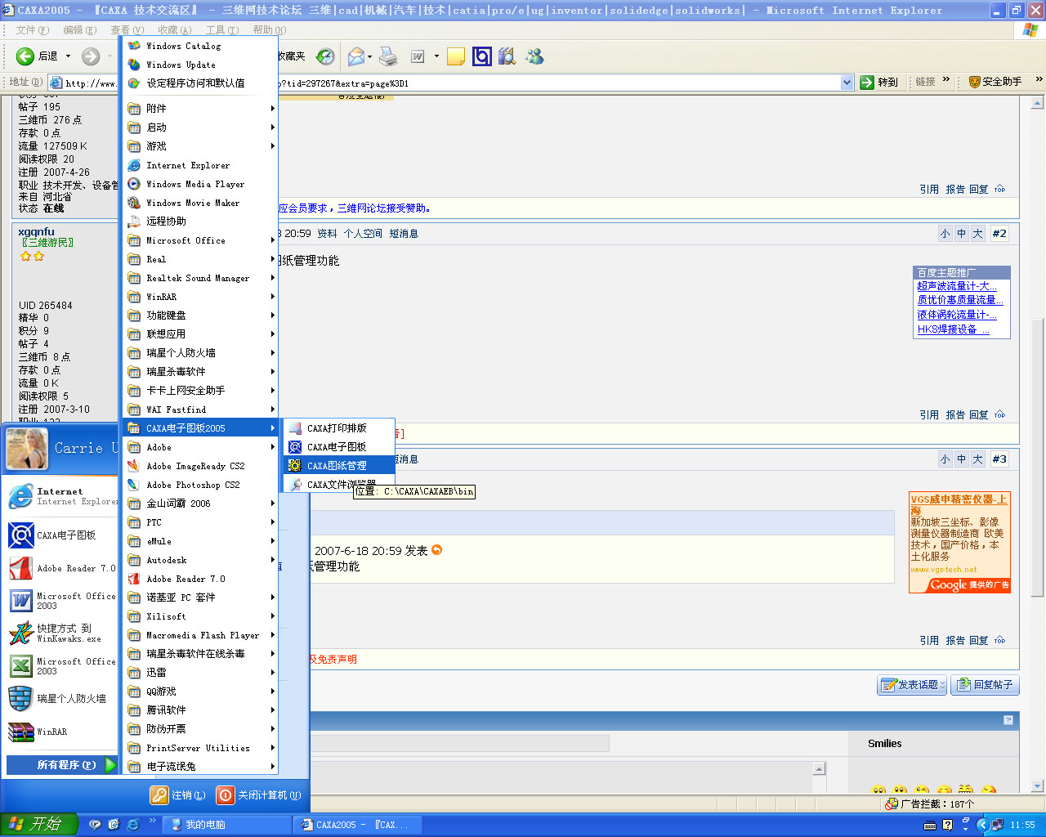Expand the WinRAR program folder

tap(200, 297)
